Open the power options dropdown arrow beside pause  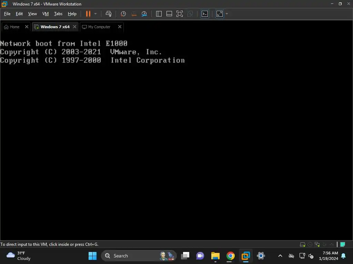click(x=95, y=14)
